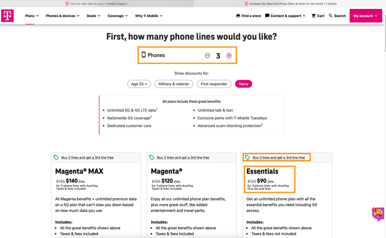This screenshot has height=238, width=386.
Task: Open the My account dropdown
Action: 366,16
